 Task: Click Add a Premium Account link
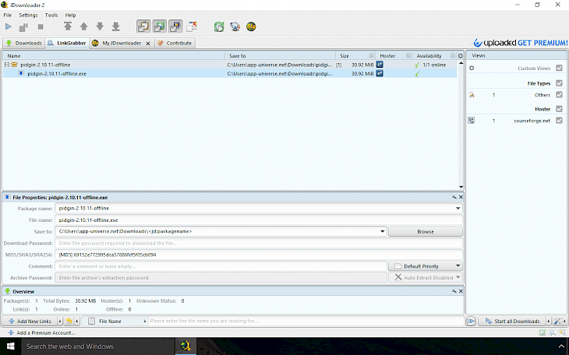coord(42,333)
